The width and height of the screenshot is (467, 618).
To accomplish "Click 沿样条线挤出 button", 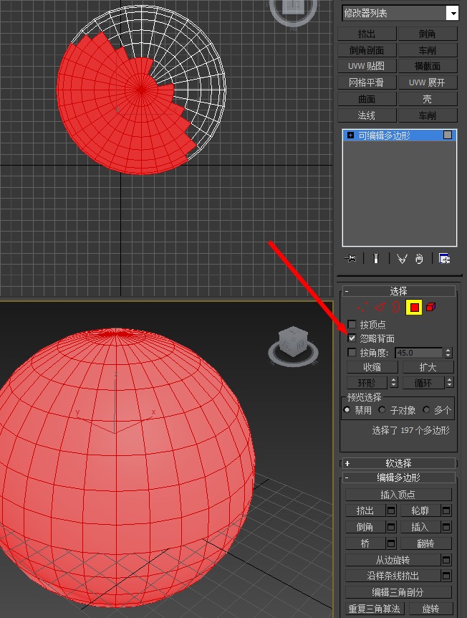I will (x=393, y=576).
